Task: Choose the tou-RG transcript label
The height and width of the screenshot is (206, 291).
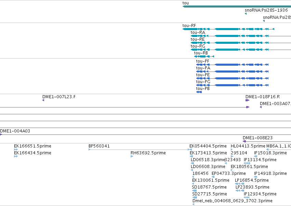Action: click(x=198, y=46)
